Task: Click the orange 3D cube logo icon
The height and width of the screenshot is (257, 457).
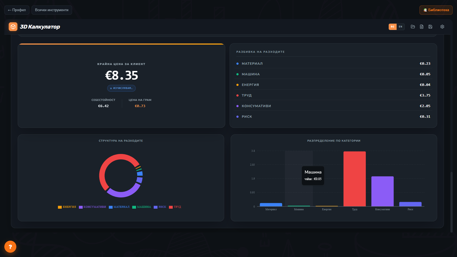Action: [13, 27]
